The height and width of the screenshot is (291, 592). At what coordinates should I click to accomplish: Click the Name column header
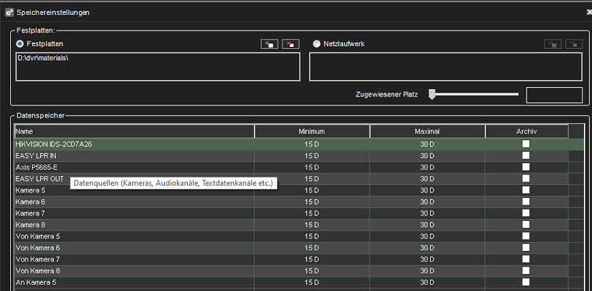(x=134, y=131)
